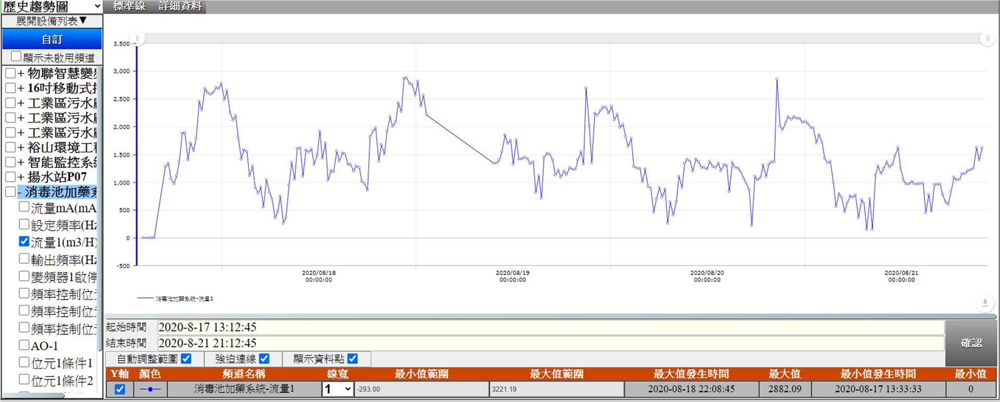Toggle the 顯示資料點 checkbox

353,358
